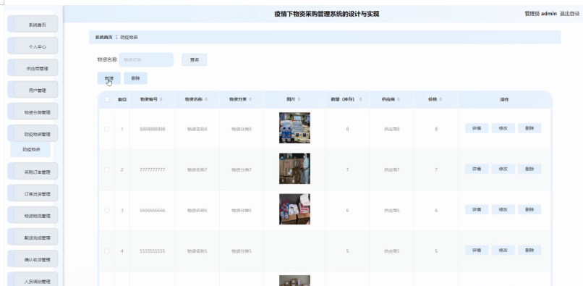Screen dimensions: 583x286
Task: Click 删除 for row 5555555555
Action: (529, 251)
